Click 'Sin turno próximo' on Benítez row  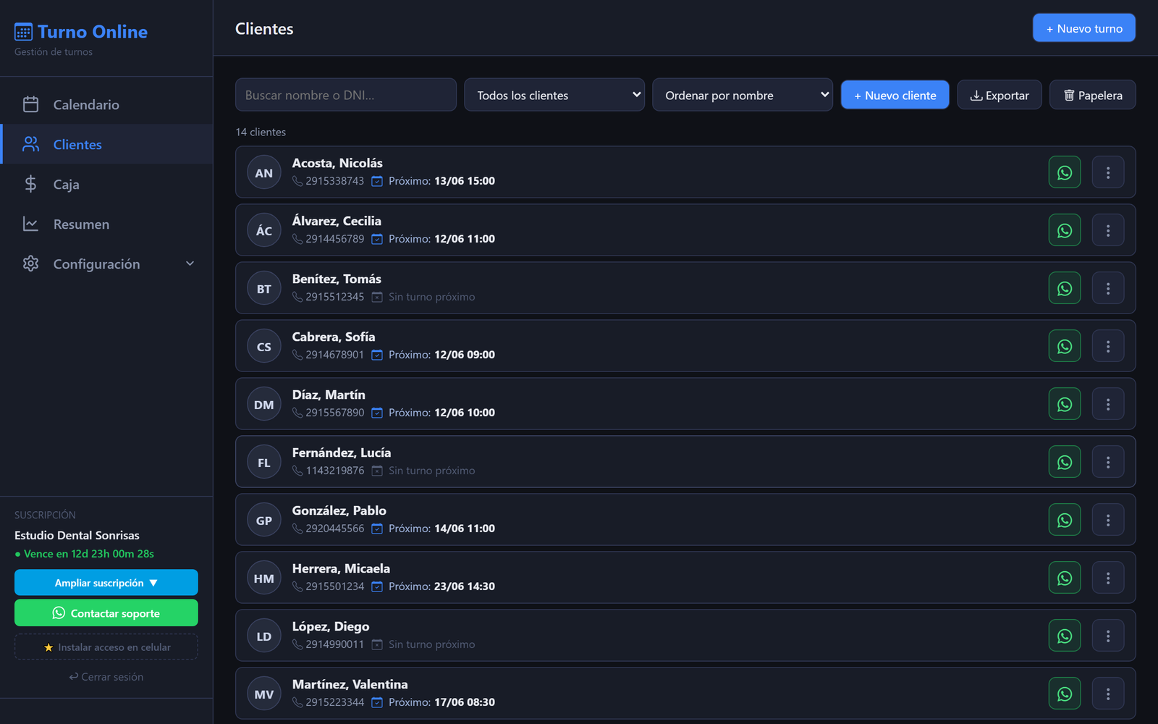point(431,297)
